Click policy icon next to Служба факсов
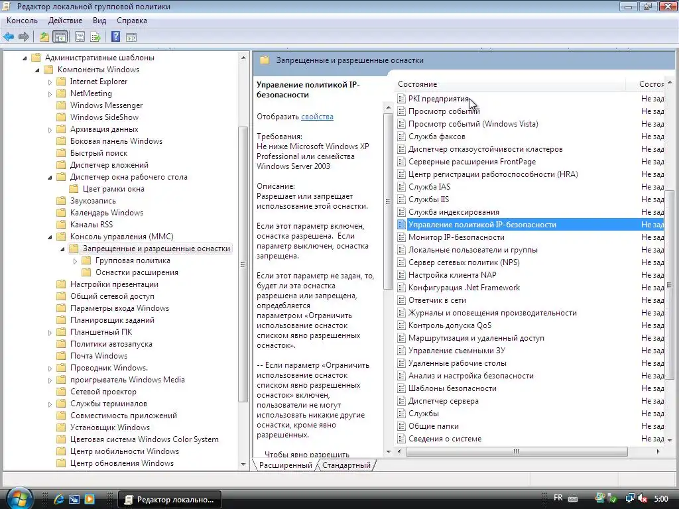 [x=401, y=137]
